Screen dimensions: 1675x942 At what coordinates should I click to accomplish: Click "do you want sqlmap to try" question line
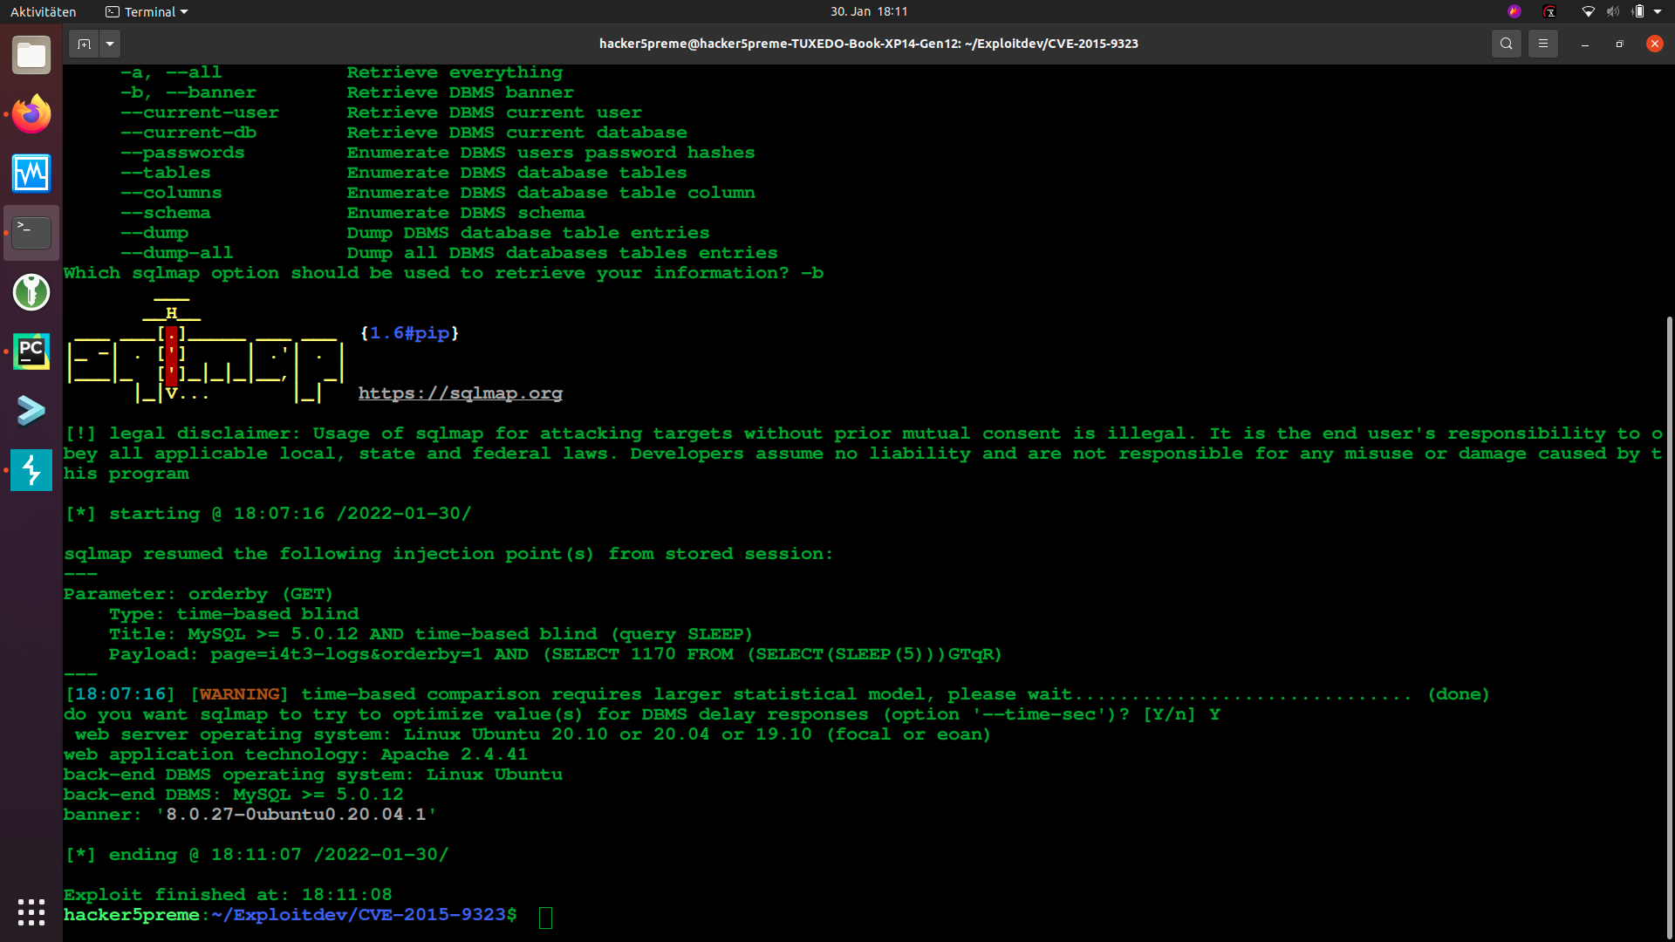coord(642,714)
